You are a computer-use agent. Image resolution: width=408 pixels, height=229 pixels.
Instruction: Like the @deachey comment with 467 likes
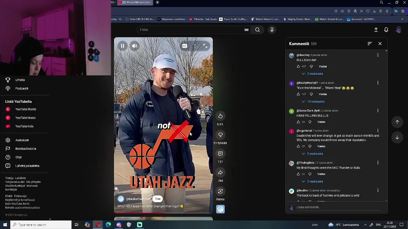click(298, 66)
